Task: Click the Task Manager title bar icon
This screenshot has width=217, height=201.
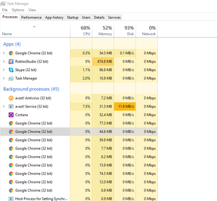Action: pos(3,4)
